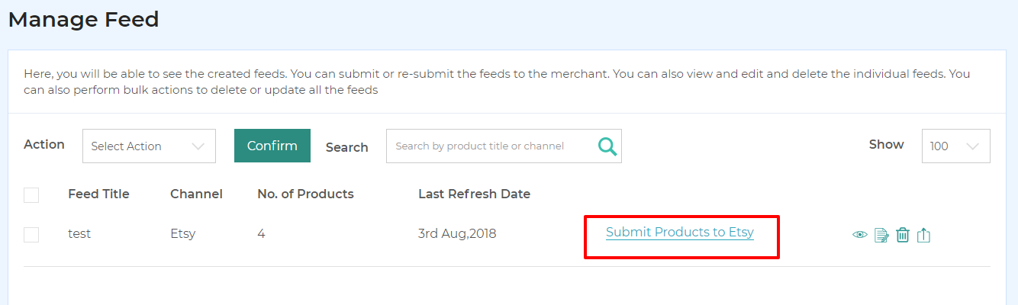Expand the Show 100 entries dropdown

pos(956,146)
